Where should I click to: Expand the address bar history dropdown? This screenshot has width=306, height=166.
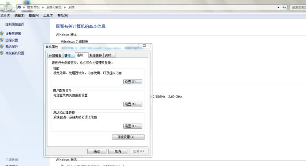(x=279, y=8)
